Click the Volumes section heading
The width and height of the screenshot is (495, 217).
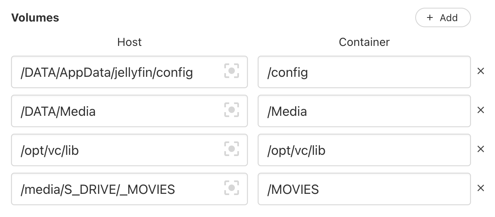tap(35, 18)
